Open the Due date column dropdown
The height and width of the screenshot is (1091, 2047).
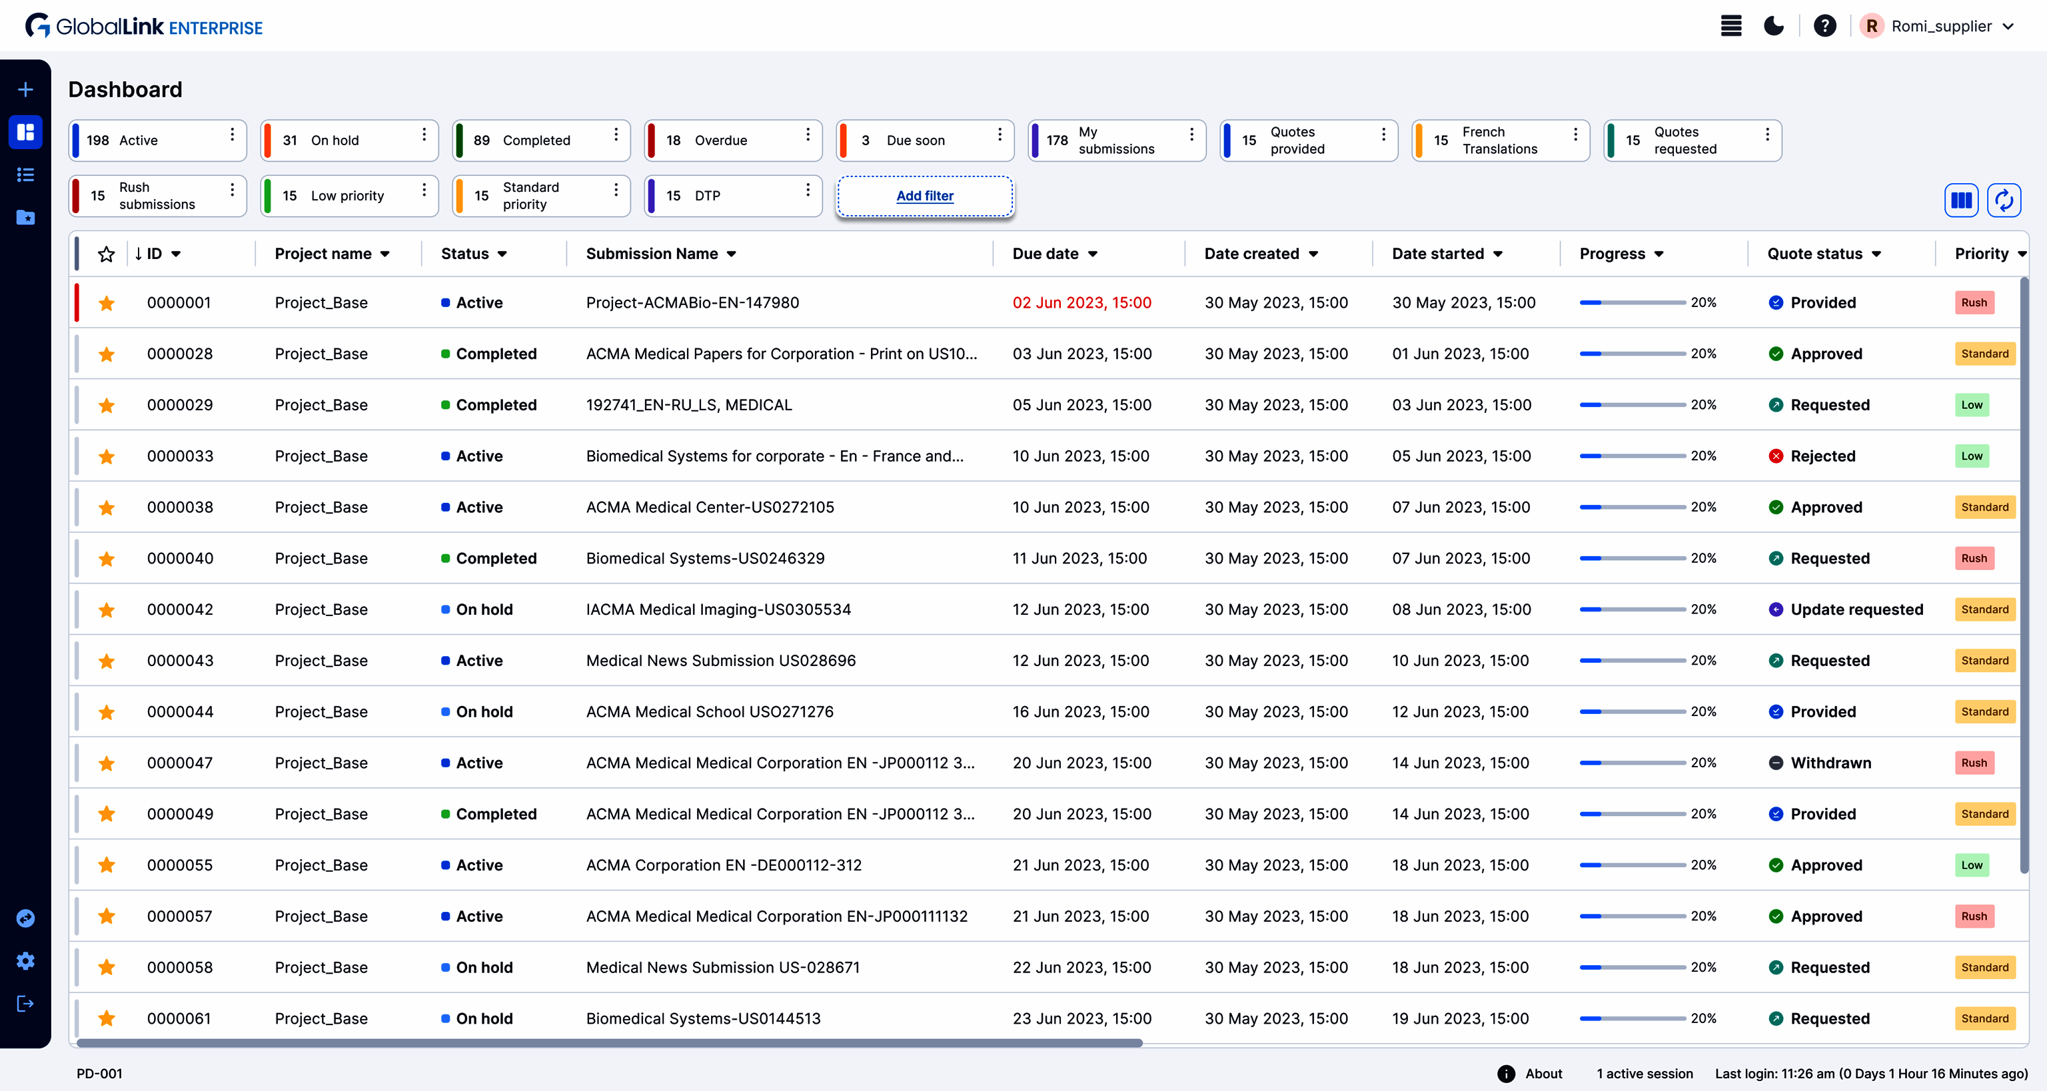[1093, 254]
